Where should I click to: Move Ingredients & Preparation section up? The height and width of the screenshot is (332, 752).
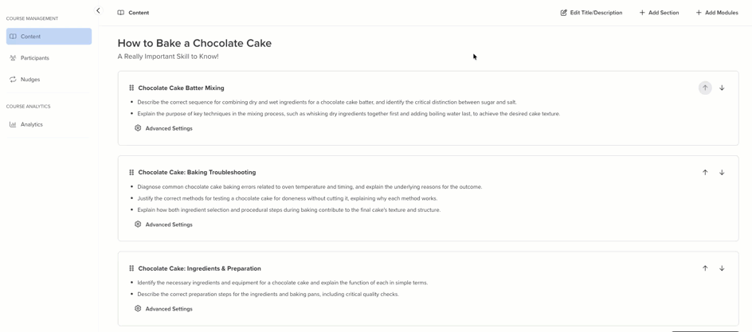click(705, 268)
